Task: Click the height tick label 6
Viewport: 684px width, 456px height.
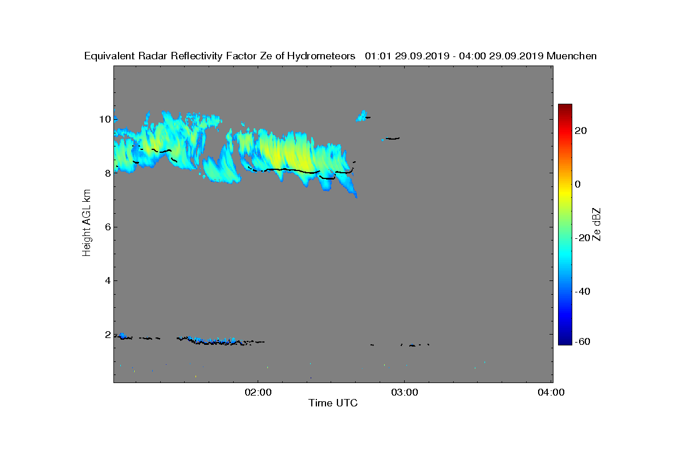Action: (107, 227)
